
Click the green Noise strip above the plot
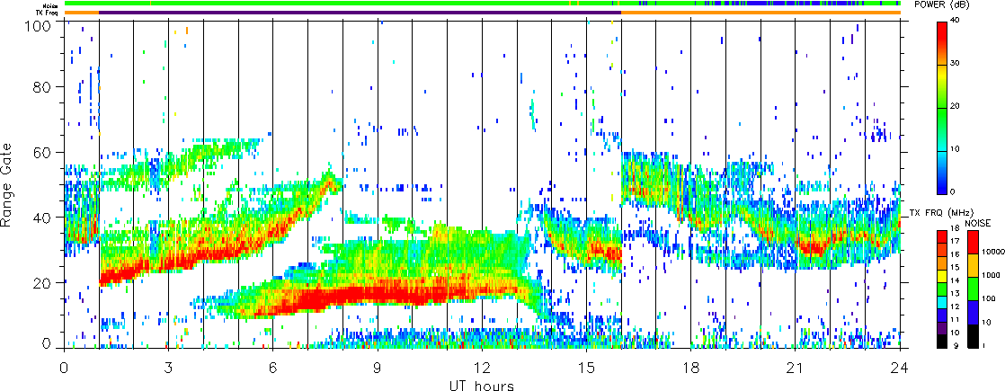[483, 4]
